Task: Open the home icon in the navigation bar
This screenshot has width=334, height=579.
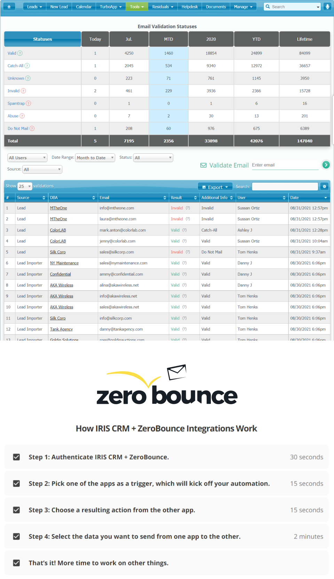Action: pos(9,7)
